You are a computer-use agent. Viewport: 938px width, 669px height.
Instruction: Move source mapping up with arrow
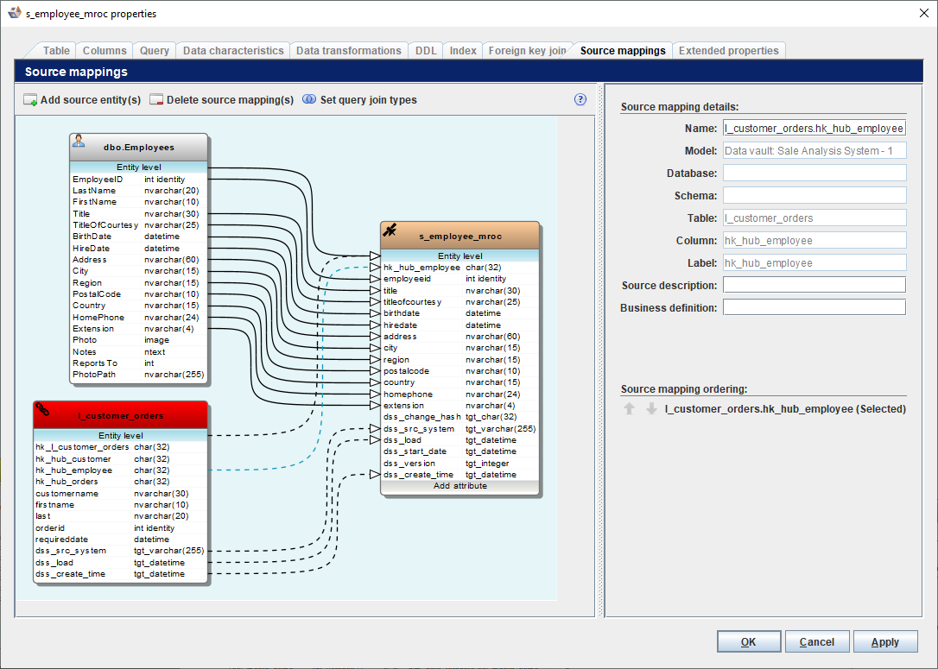tap(630, 408)
